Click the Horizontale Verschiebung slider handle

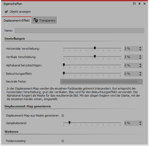coord(95,48)
